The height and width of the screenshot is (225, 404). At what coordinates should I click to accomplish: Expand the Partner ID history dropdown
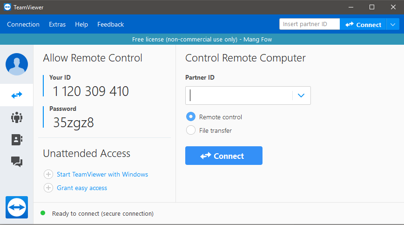(x=301, y=95)
